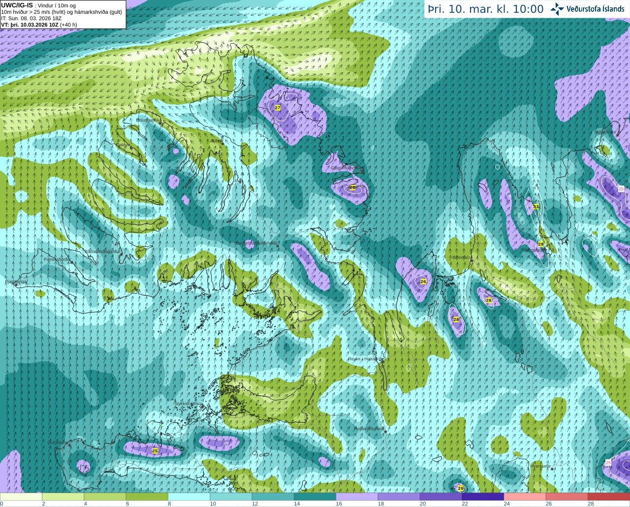Click the 16–18 m/s light purple legend swatch
This screenshot has height=507, width=630.
[x=357, y=497]
